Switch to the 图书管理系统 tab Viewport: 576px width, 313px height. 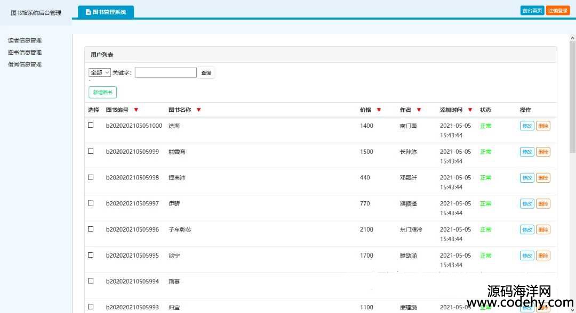pos(106,12)
